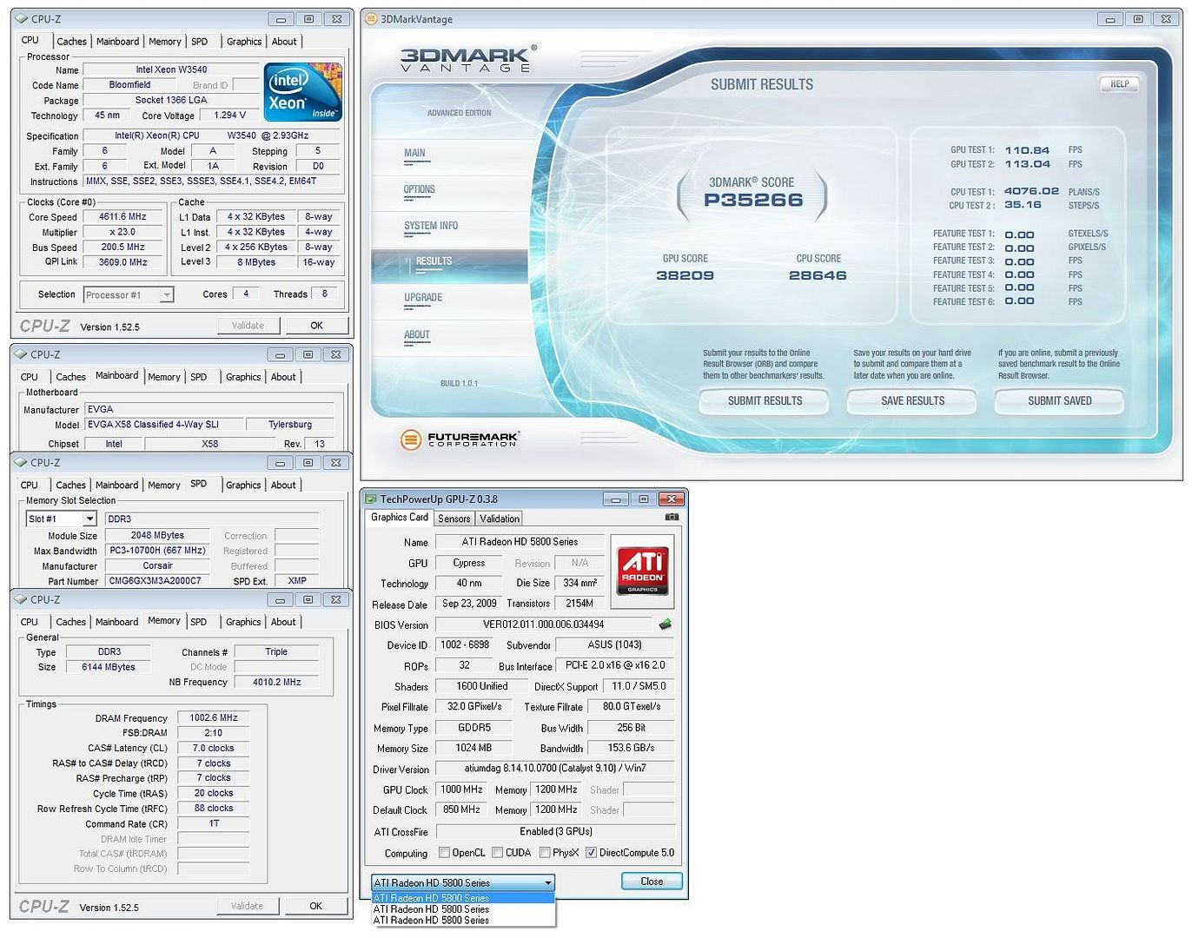The height and width of the screenshot is (938, 1192).
Task: Open the Sensors tab in GPU-Z
Action: [x=454, y=519]
